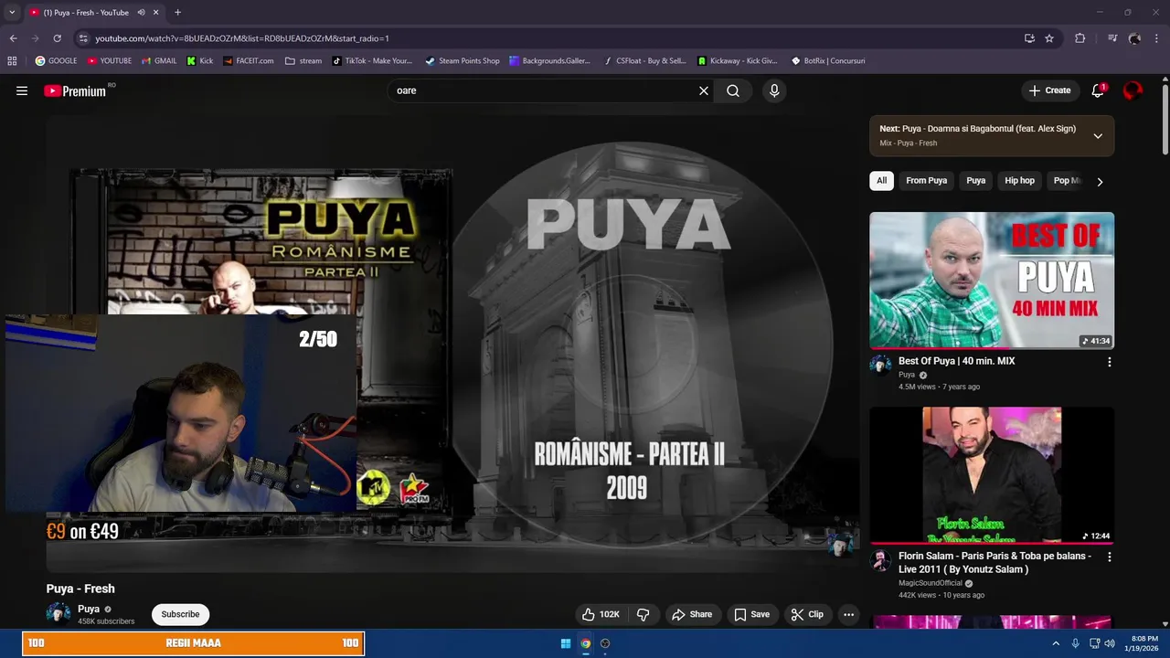Open the tab search dropdown arrow
1170x658 pixels.
(12, 13)
